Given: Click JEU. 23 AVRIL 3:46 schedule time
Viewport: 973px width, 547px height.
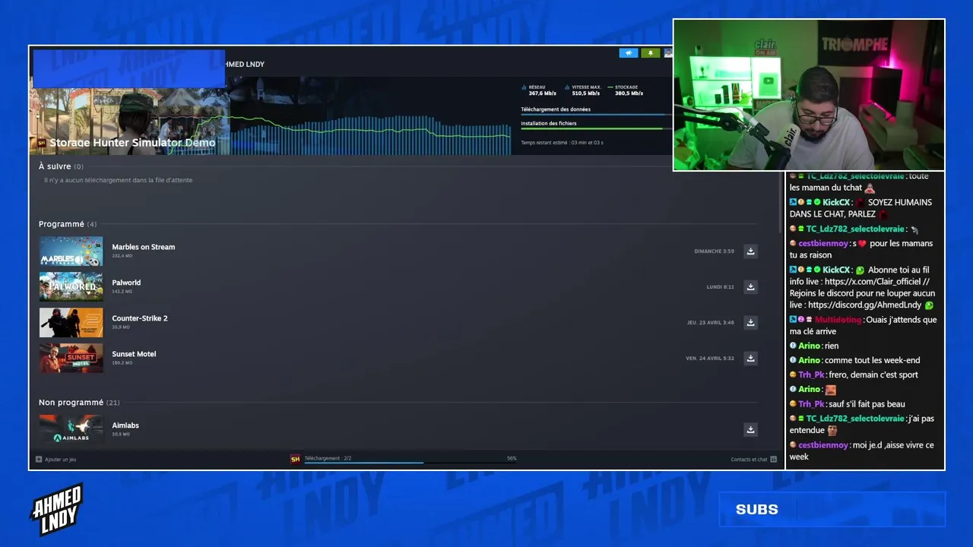Looking at the screenshot, I should pos(711,323).
